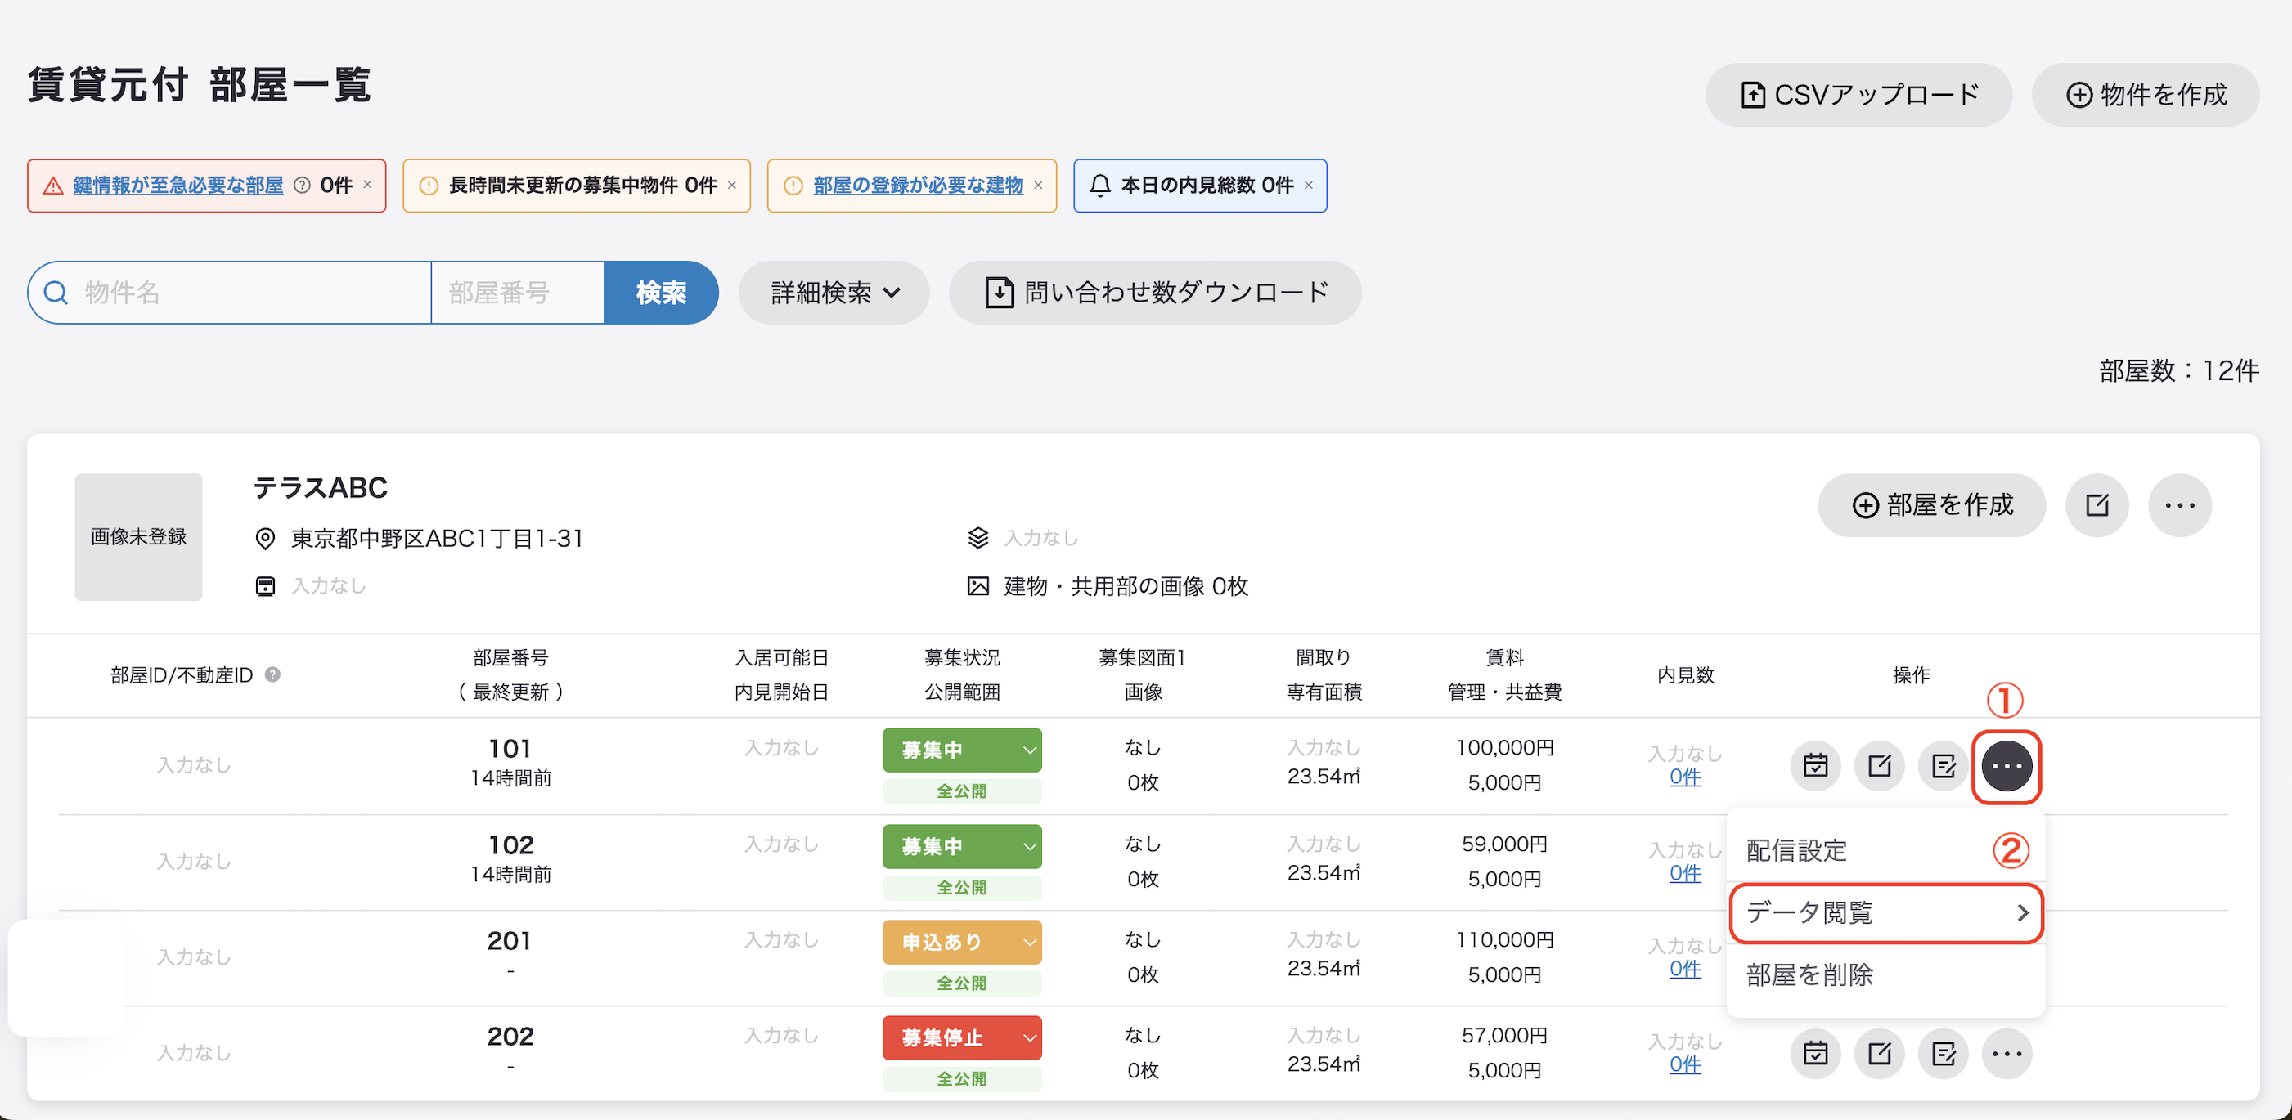Open the calendar icon for room 101
This screenshot has height=1120, width=2292.
1815,765
